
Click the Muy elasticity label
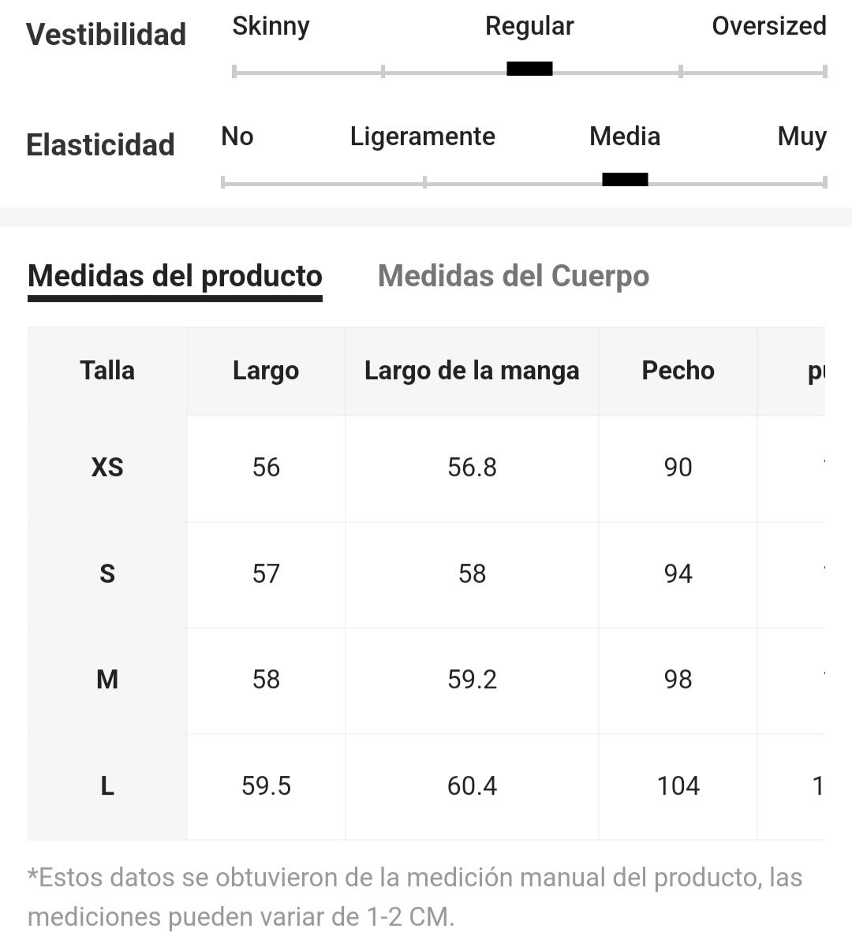[802, 136]
